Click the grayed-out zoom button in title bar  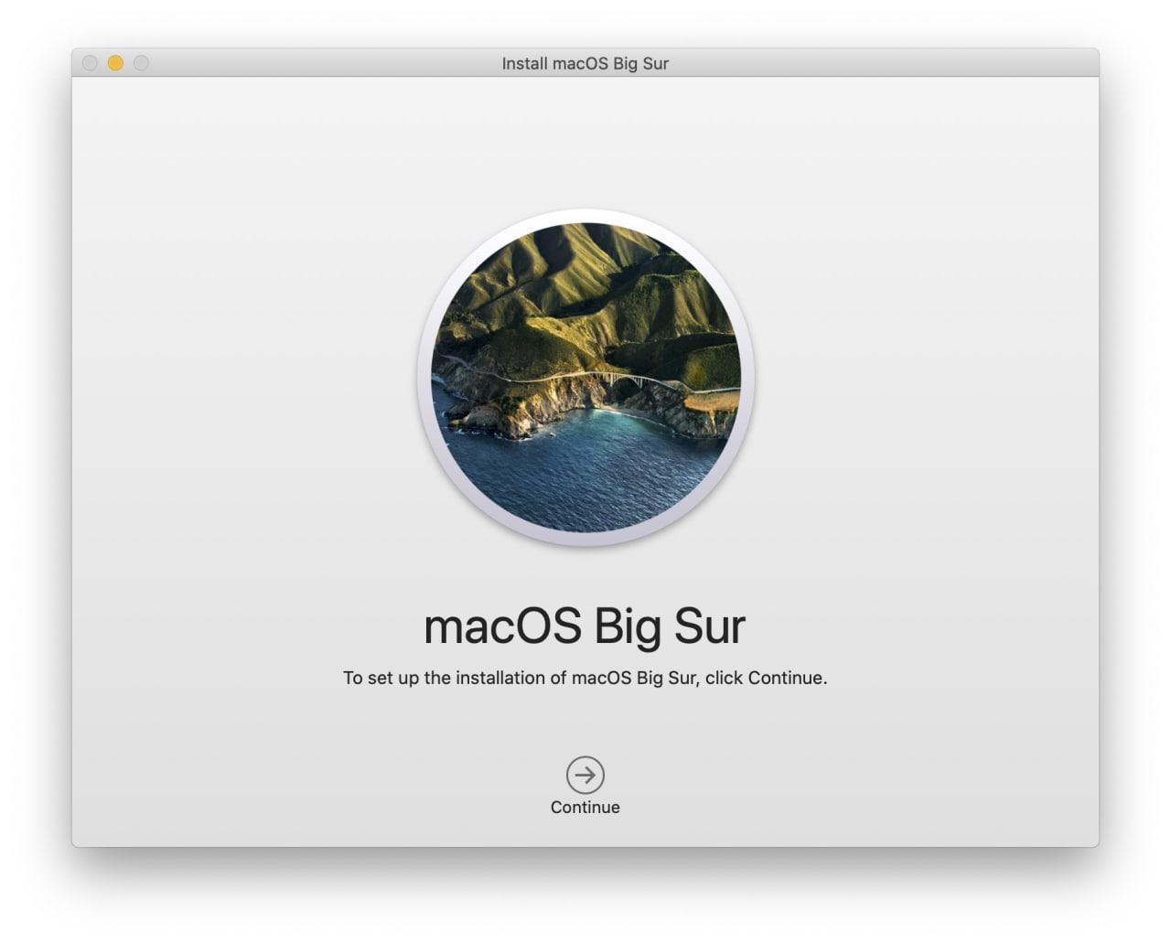tap(141, 63)
